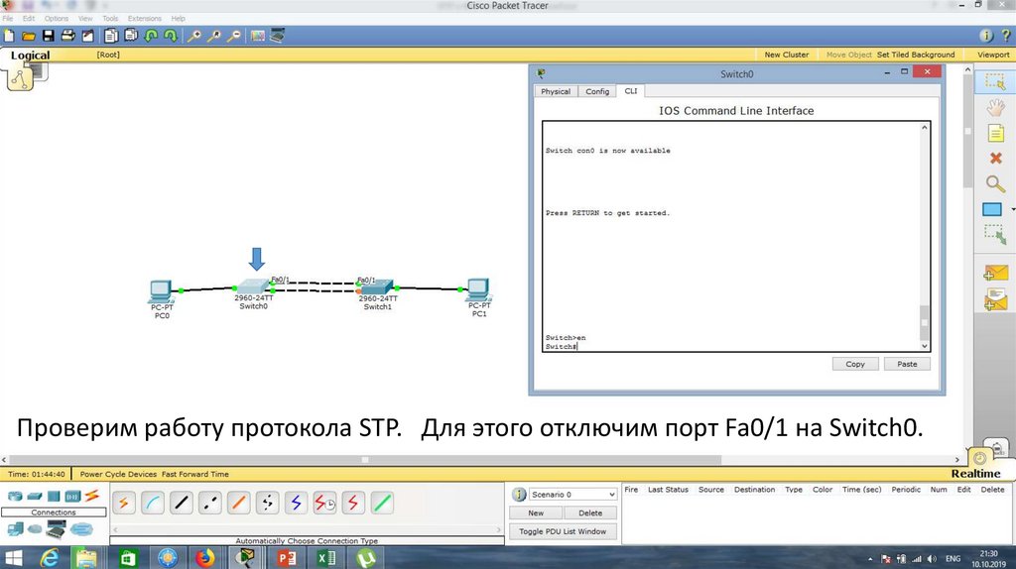This screenshot has width=1016, height=569.
Task: Choose the blue coaxial cable
Action: (296, 503)
